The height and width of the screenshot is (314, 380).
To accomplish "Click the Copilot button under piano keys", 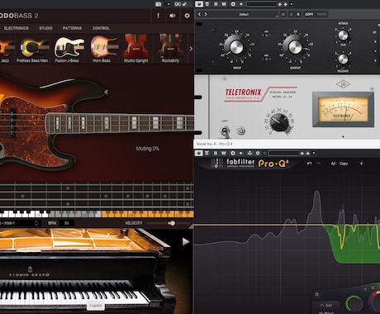I will pyautogui.click(x=96, y=306).
